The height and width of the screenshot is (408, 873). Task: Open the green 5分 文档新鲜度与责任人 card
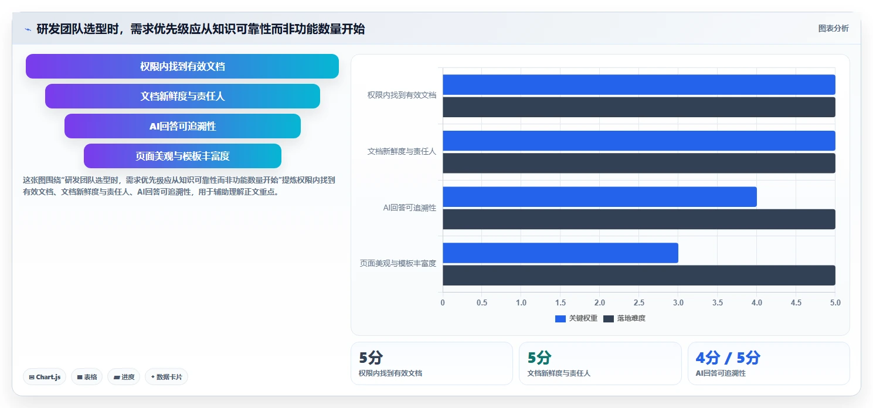(x=600, y=363)
